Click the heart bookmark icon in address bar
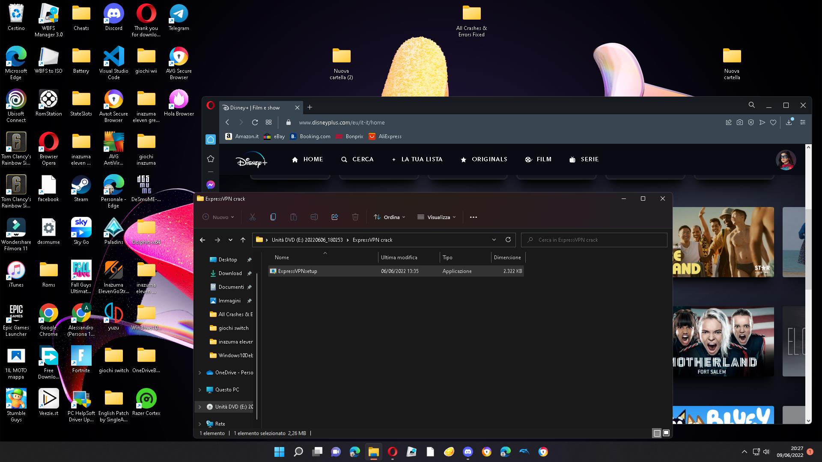 click(x=773, y=122)
